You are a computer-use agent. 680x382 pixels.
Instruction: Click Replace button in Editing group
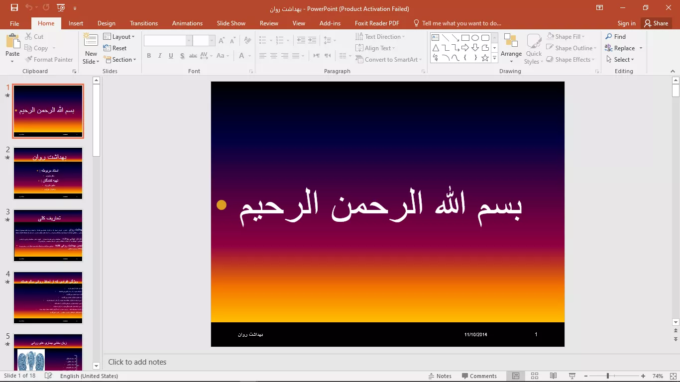click(624, 48)
